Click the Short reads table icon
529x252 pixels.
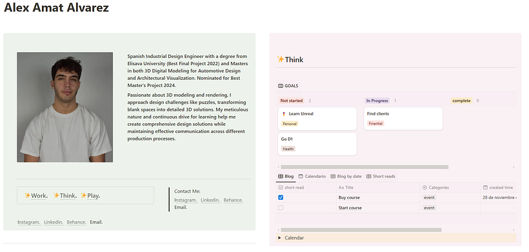tap(369, 176)
